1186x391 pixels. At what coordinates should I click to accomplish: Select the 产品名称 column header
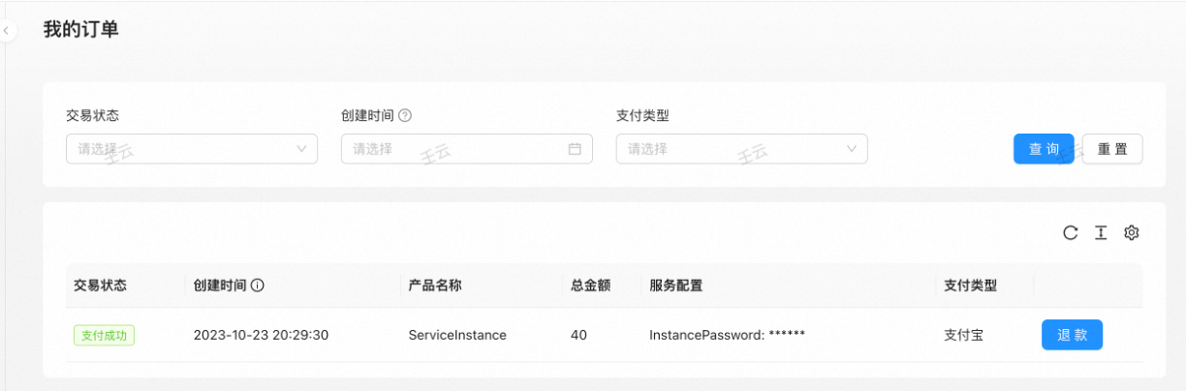(x=434, y=286)
